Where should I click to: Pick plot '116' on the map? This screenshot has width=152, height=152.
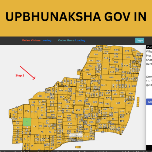[x=52, y=102]
